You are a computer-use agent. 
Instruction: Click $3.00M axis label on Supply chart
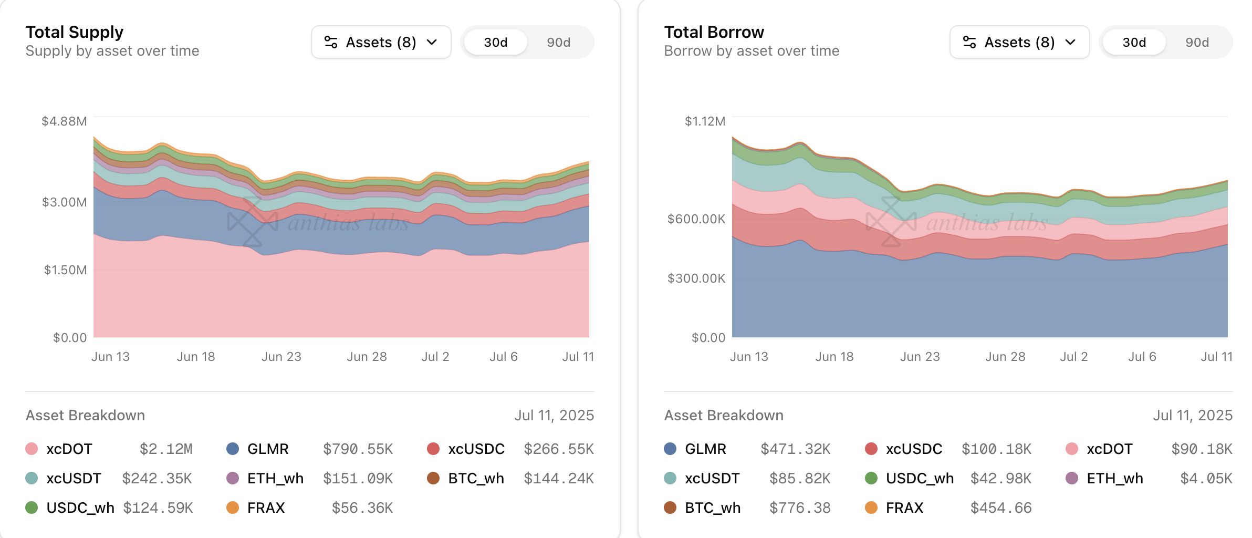[x=64, y=202]
